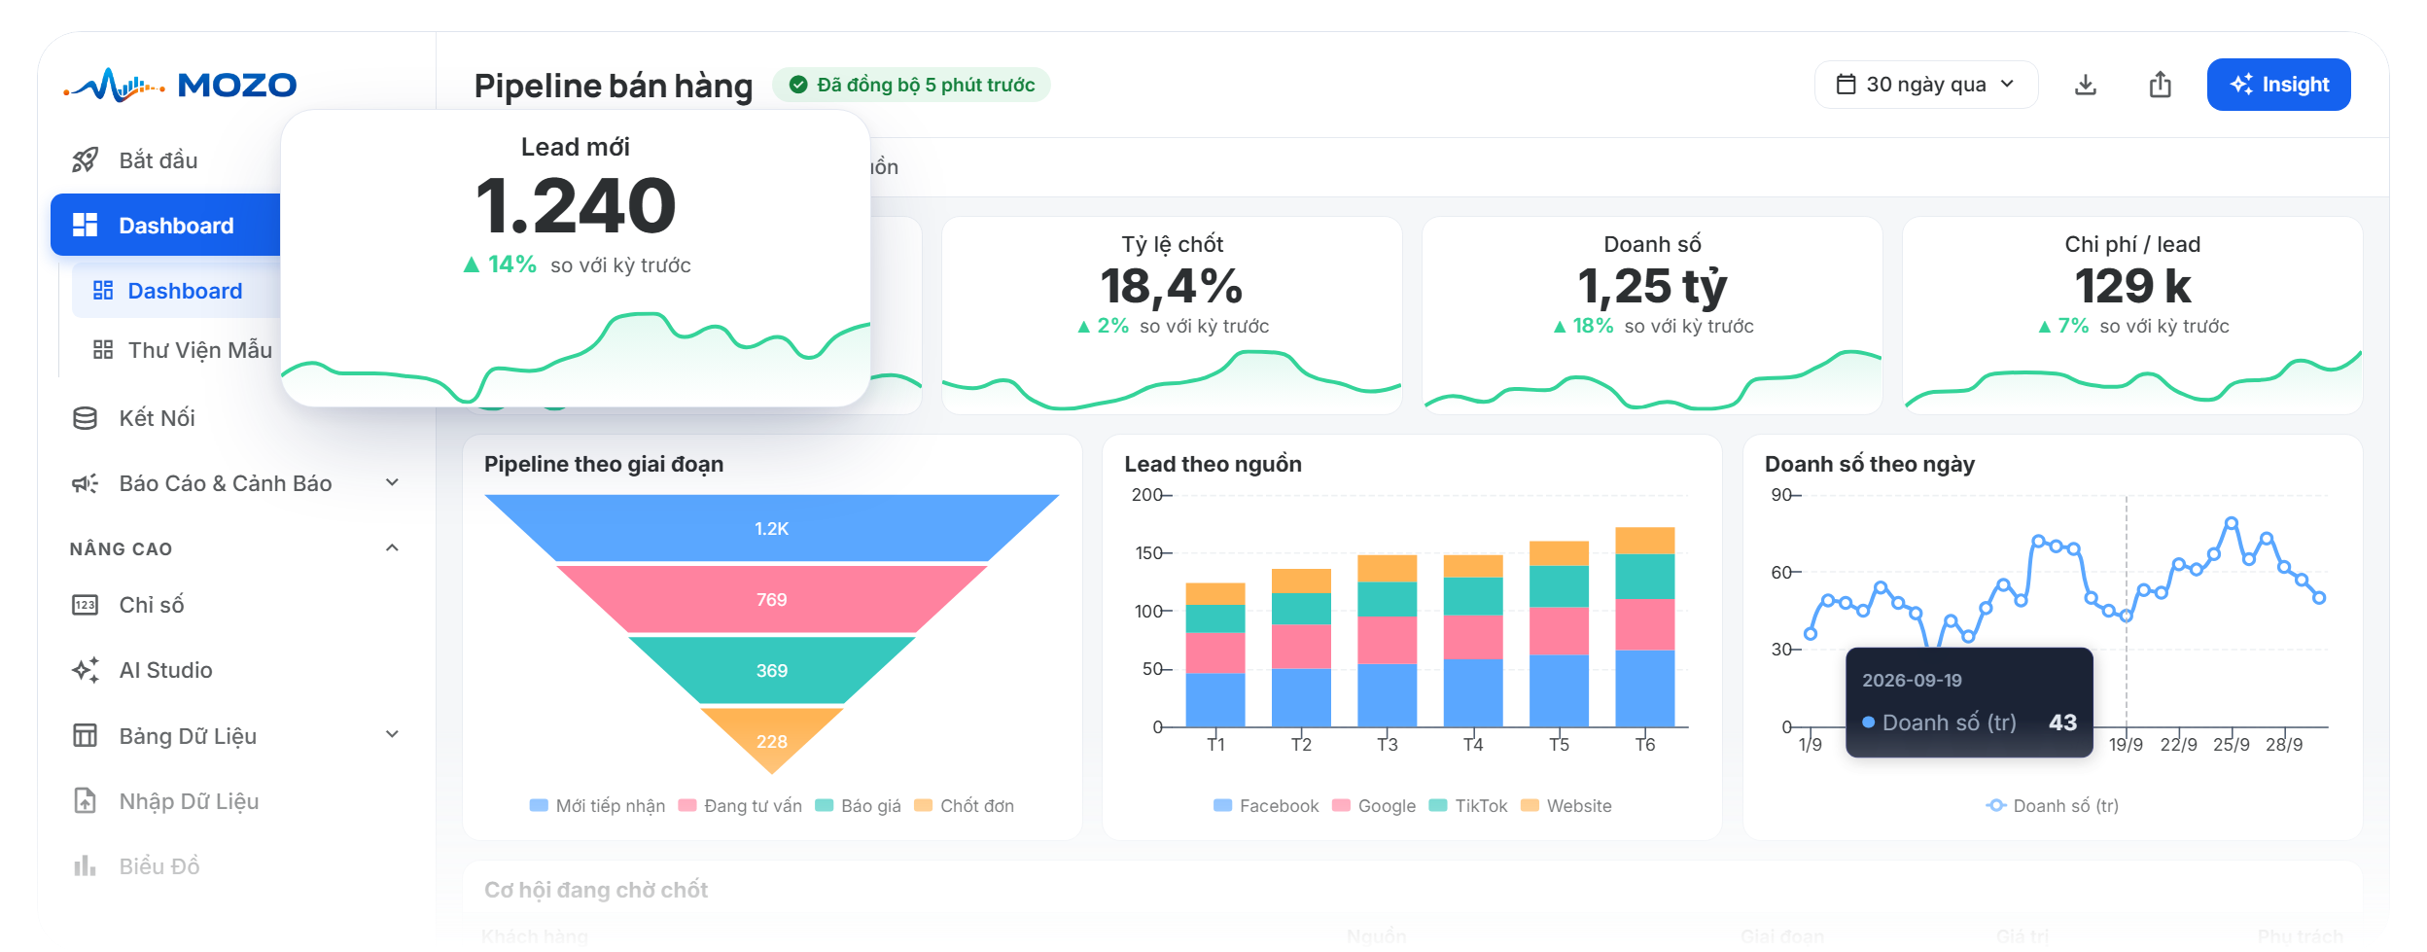Click the Dashboard grid icon in blue item
This screenshot has height=952, width=2427.
point(86,225)
